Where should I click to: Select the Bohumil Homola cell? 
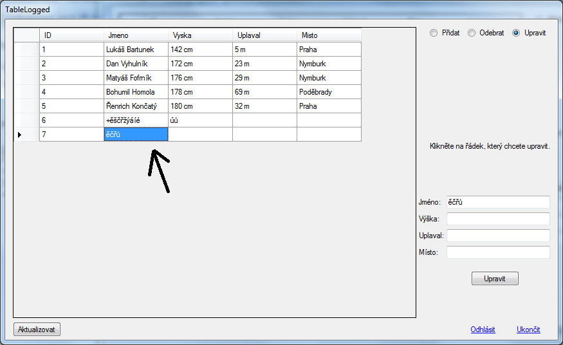pos(136,92)
